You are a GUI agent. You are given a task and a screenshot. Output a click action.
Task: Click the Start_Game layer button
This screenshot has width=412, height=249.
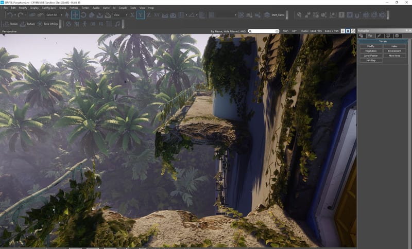(274, 15)
